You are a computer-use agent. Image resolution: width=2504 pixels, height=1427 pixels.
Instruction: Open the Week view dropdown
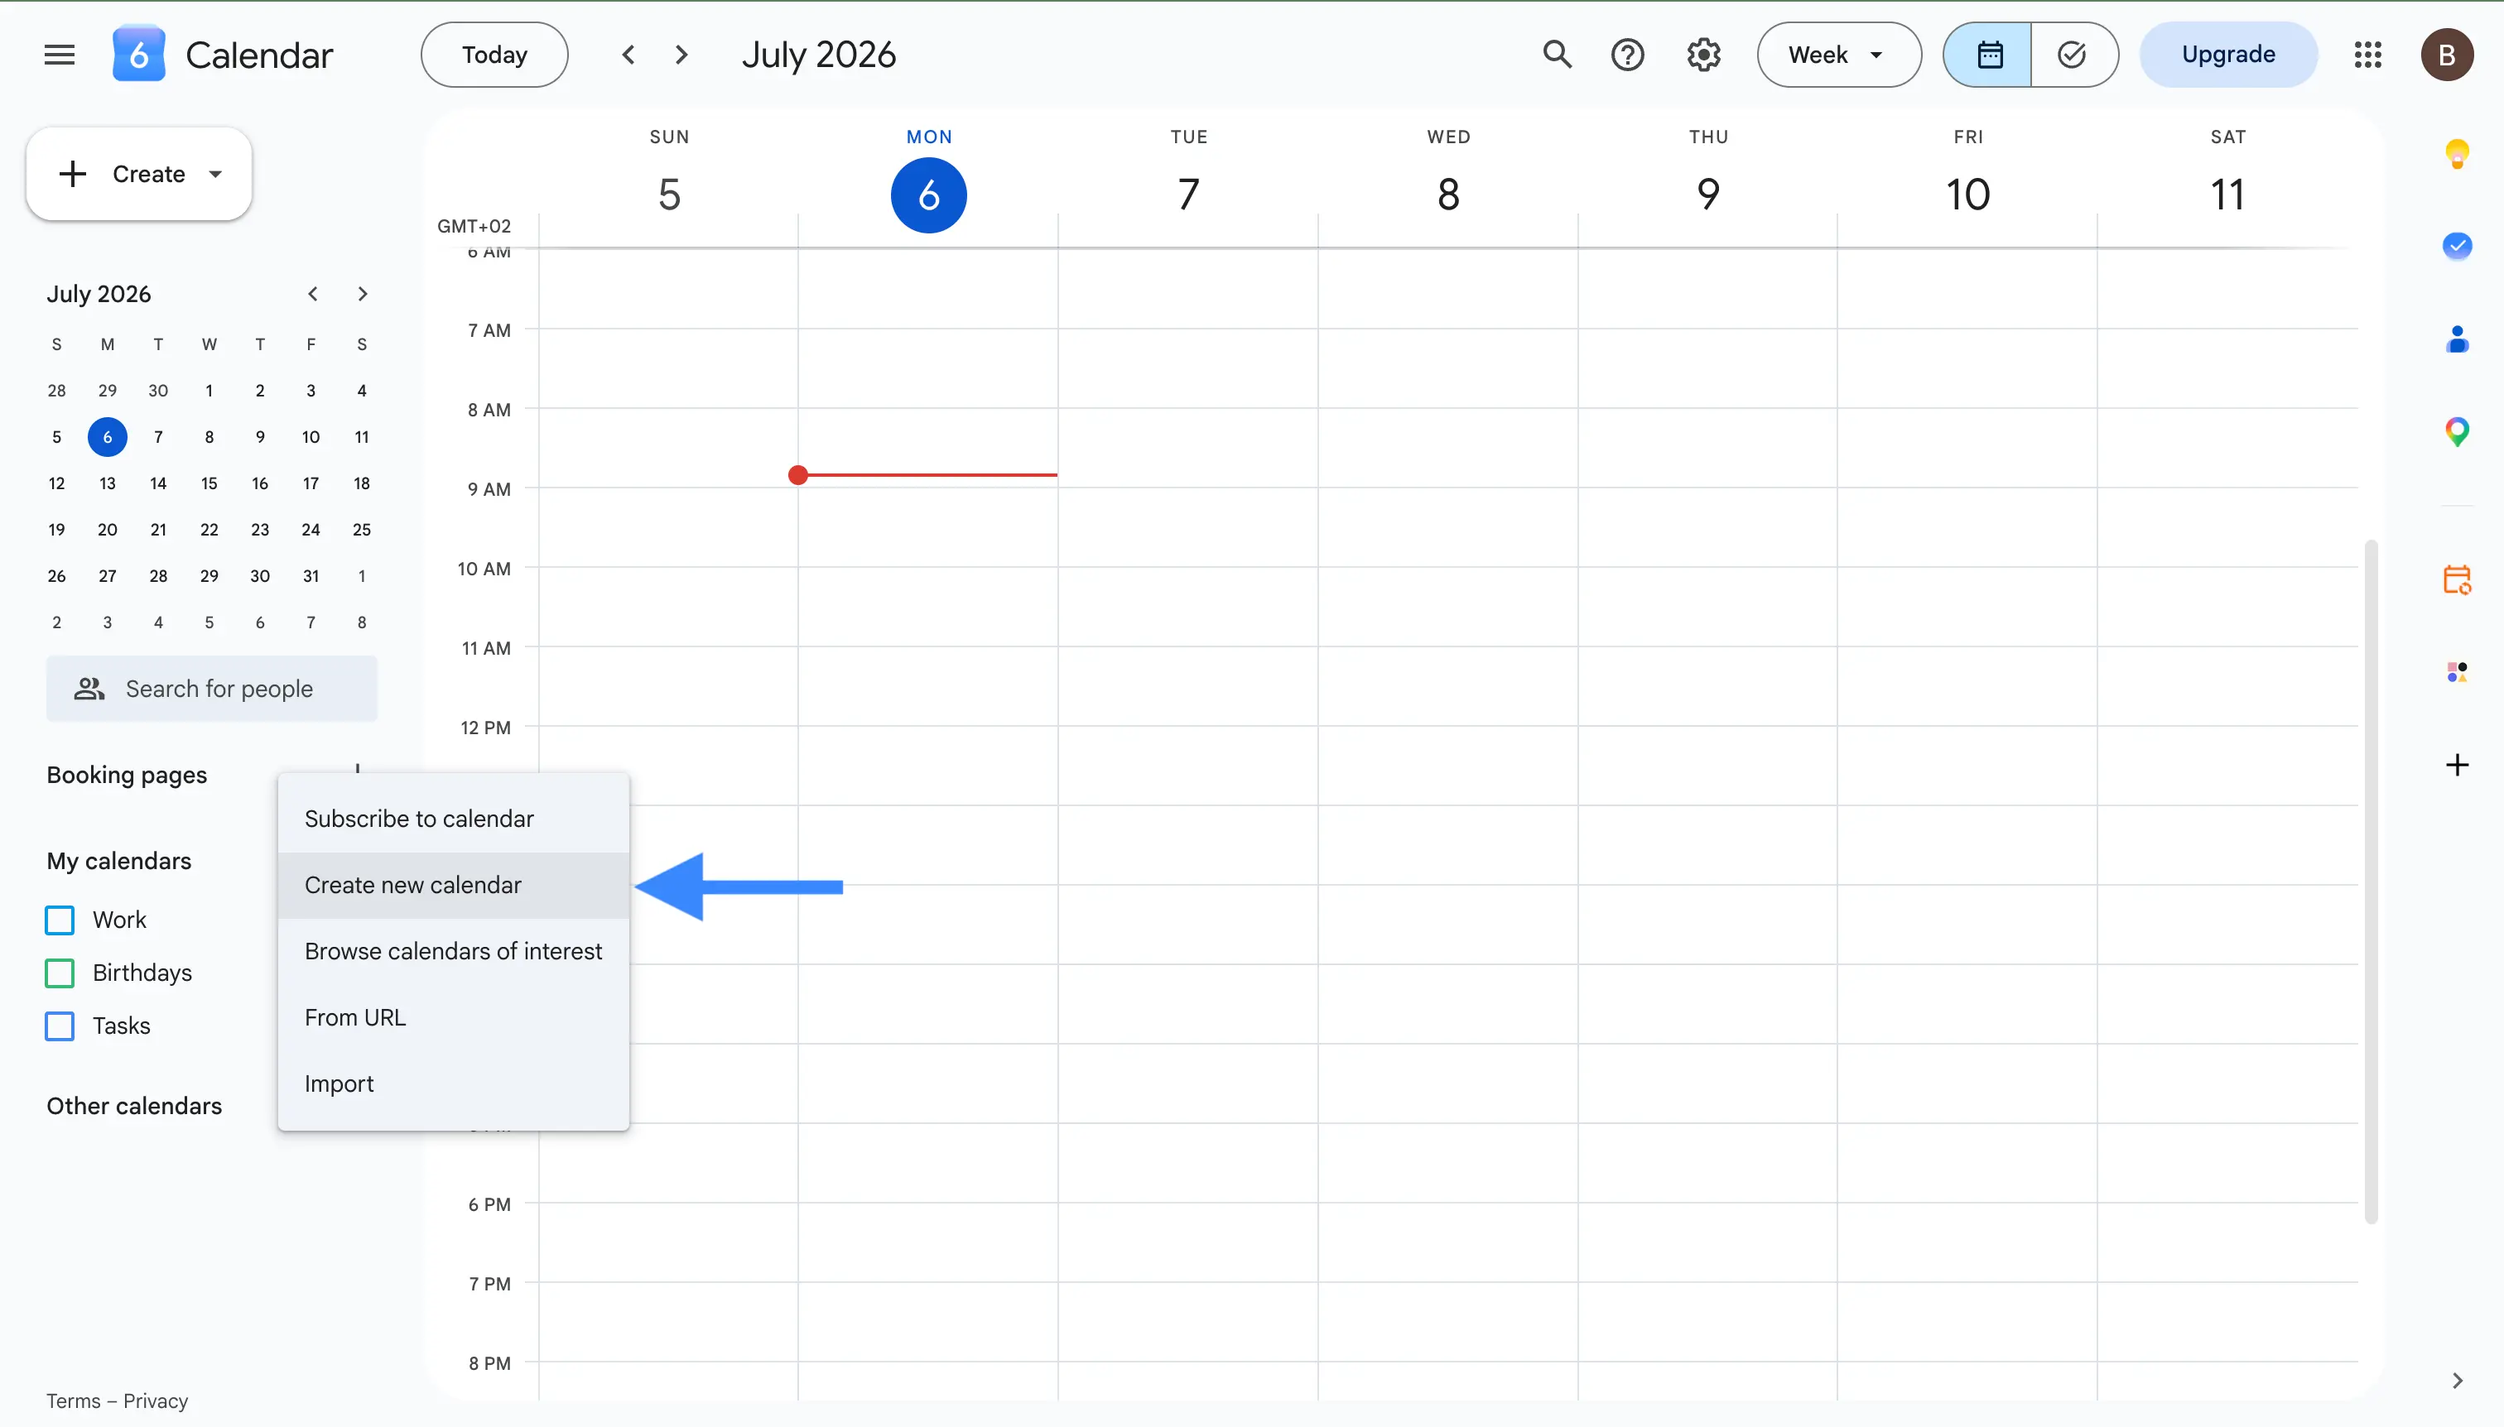[1838, 55]
